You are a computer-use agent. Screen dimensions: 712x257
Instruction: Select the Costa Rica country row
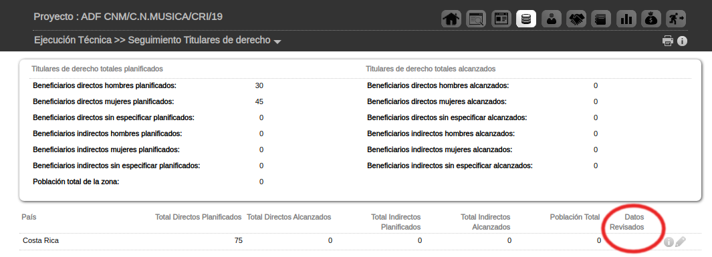tap(354, 241)
